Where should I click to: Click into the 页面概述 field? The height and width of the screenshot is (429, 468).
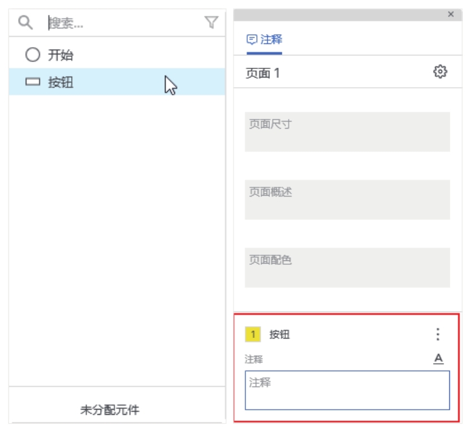[347, 200]
